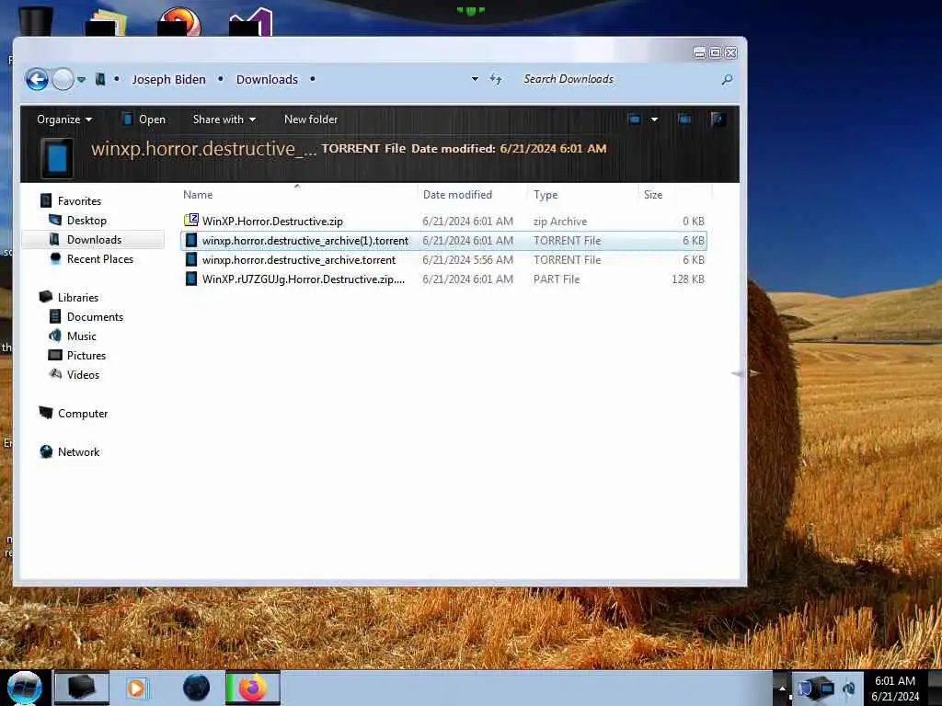Open the Share with menu
This screenshot has height=706, width=942.
point(224,120)
